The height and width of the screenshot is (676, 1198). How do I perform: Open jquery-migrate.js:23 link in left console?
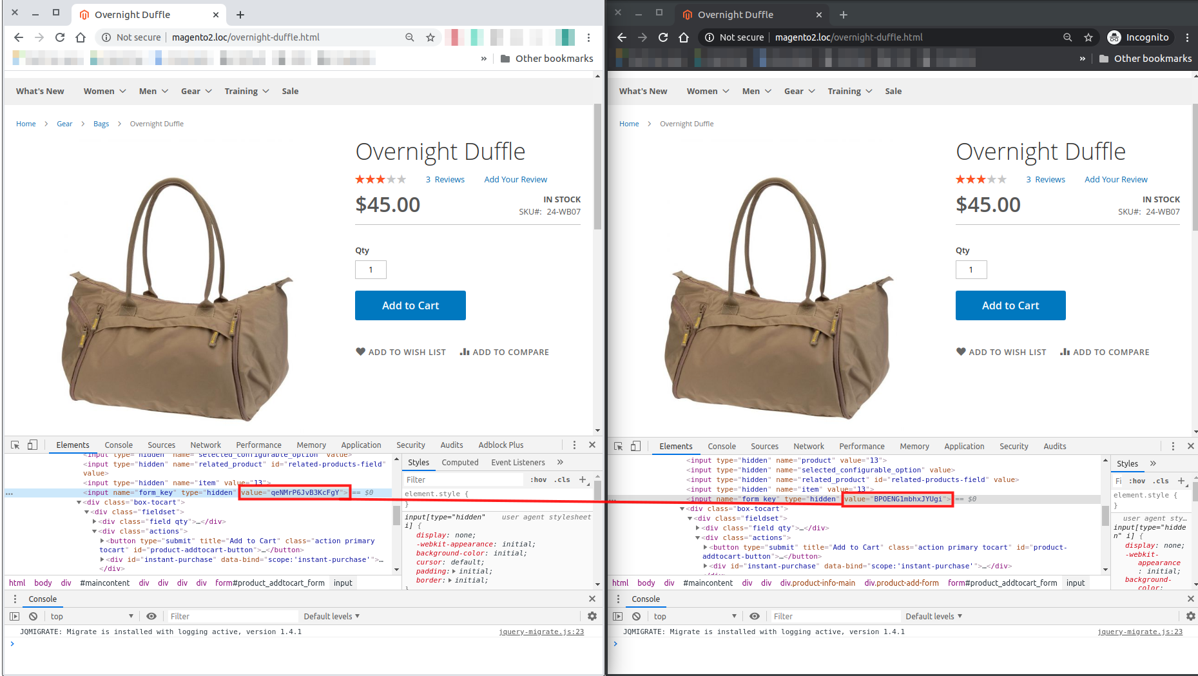pos(541,632)
